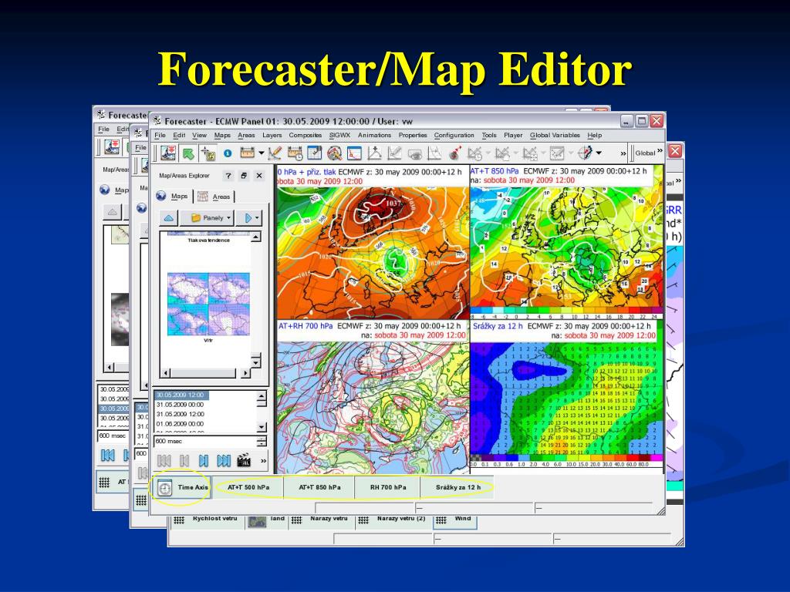Viewport: 790px width, 592px height.
Task: Select time step 01.06.2009 00:00
Action: [181, 424]
